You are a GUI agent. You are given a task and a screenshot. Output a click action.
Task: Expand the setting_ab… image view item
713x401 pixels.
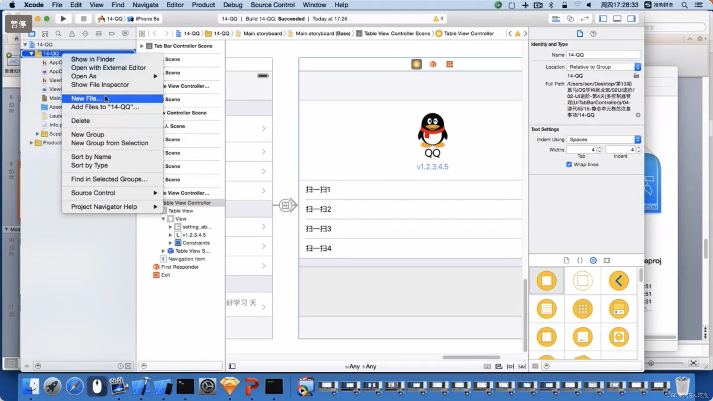[x=170, y=227]
